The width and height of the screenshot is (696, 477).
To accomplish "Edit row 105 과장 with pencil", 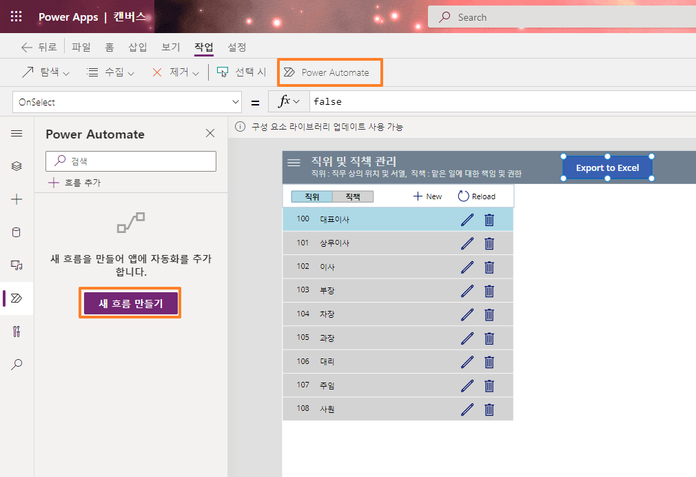I will coord(467,338).
